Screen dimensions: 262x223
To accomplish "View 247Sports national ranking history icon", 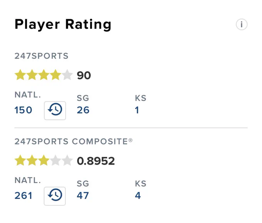I will tap(55, 110).
